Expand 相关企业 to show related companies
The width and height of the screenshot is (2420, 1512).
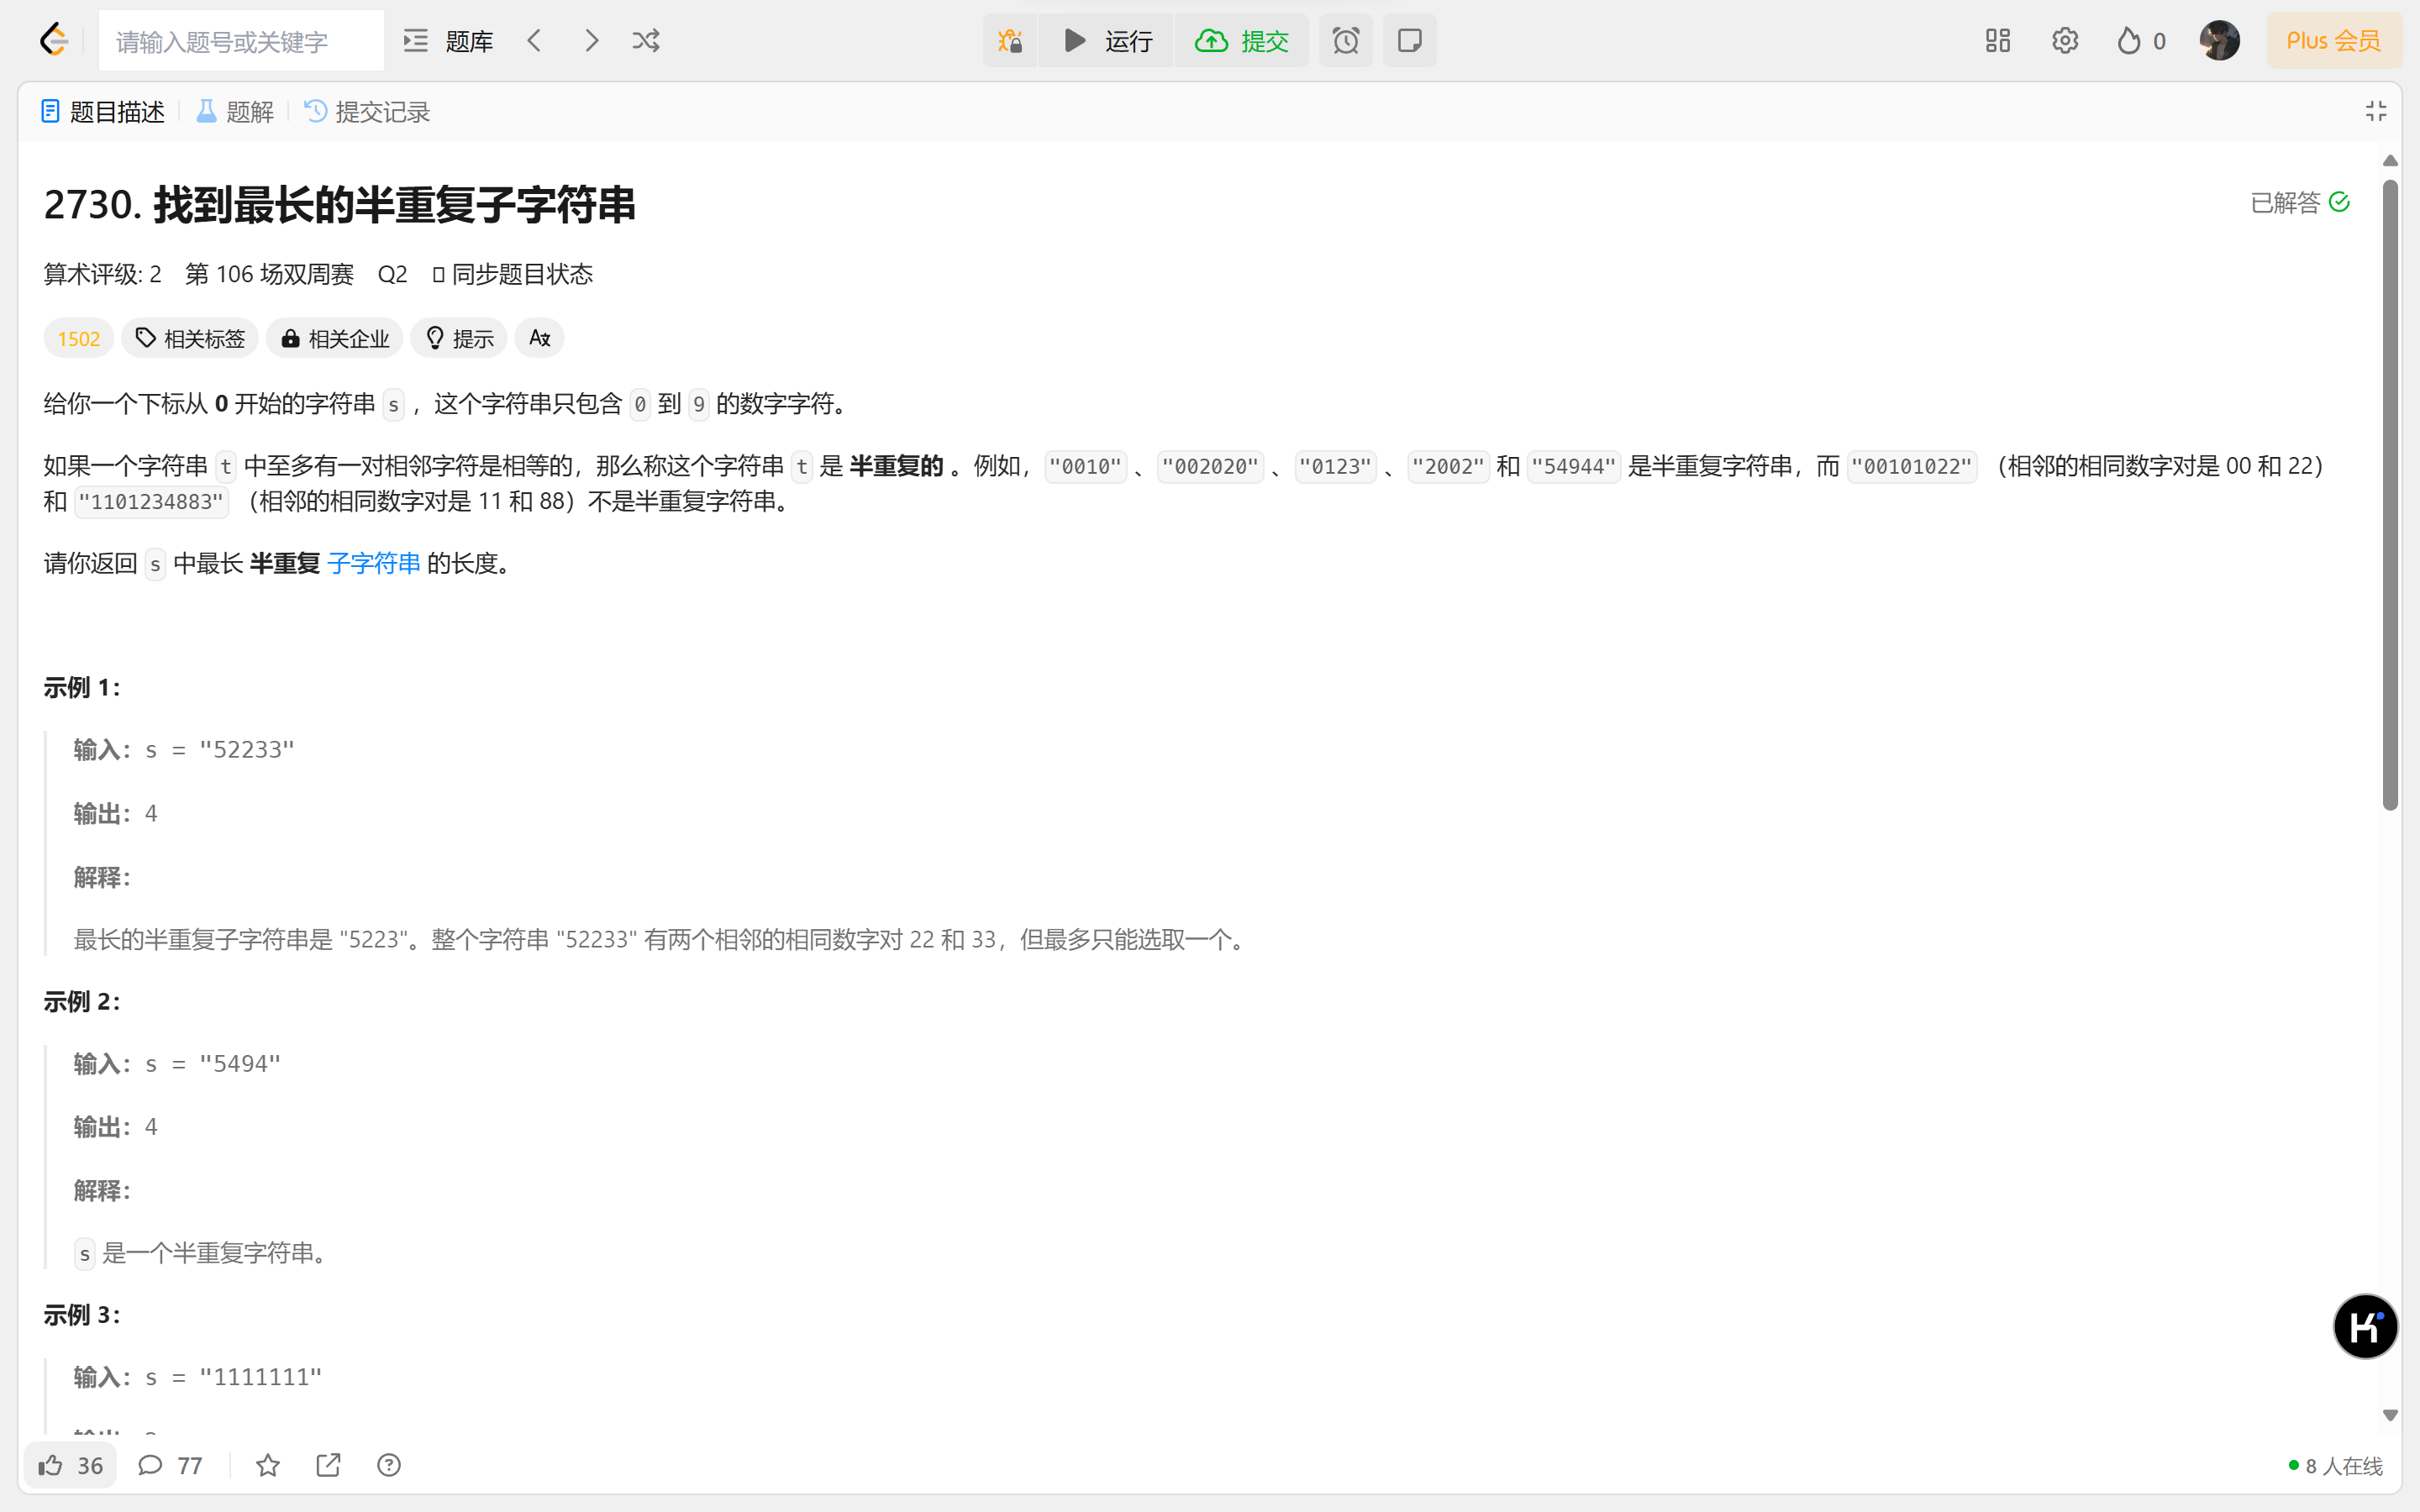coord(335,338)
